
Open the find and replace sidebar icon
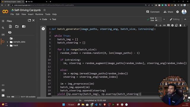[3, 28]
